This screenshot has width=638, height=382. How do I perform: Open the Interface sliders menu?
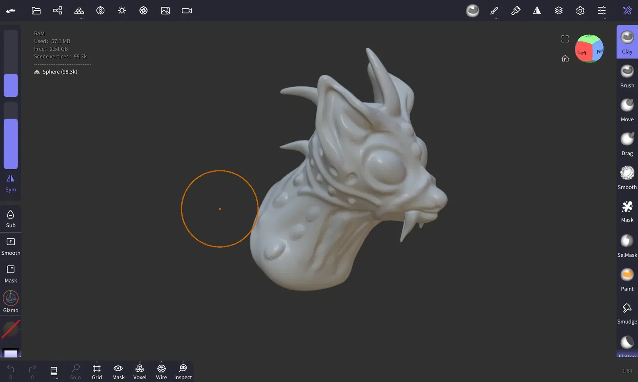pos(602,11)
